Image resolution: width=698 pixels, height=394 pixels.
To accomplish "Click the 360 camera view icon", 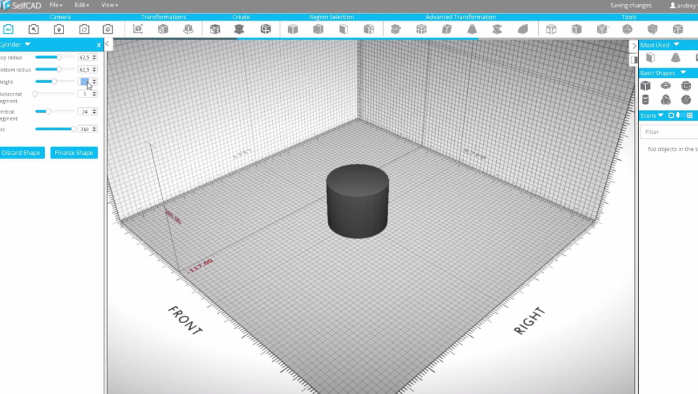I will (9, 30).
